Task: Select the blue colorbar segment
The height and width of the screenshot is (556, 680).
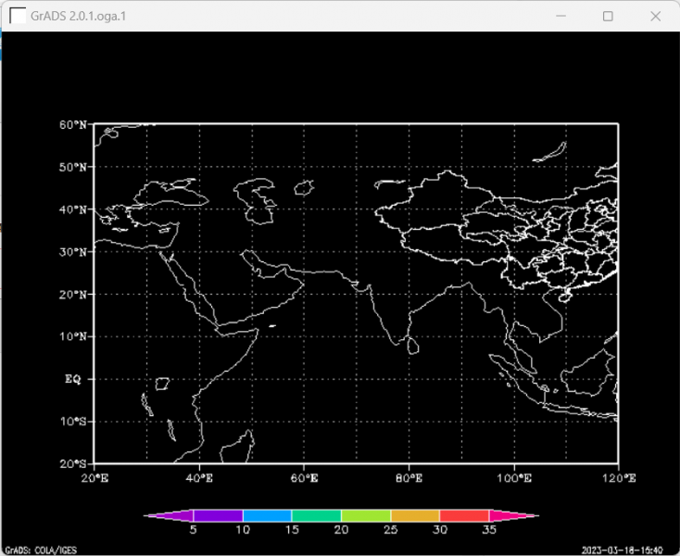Action: [x=267, y=515]
